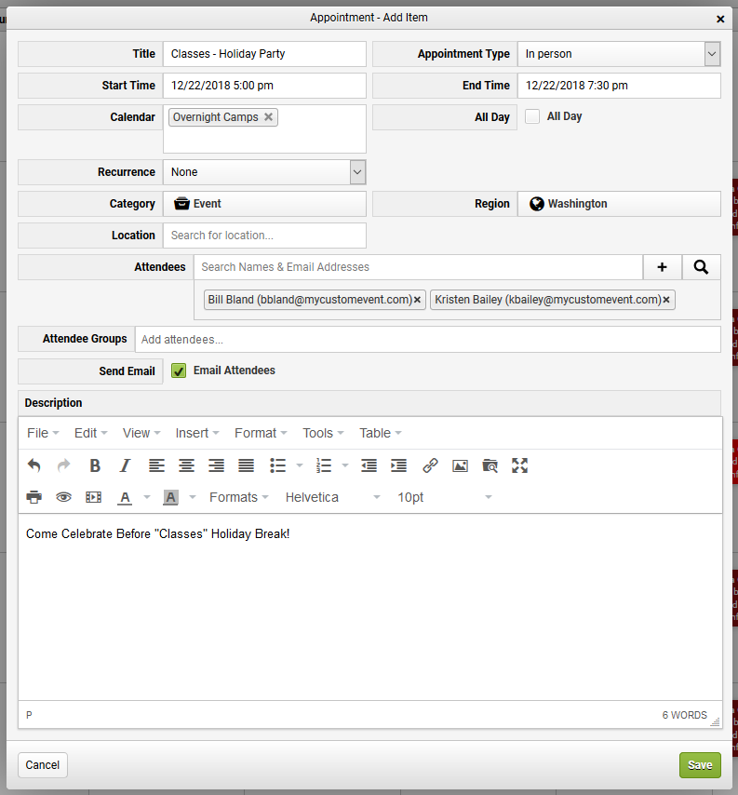Insert an image using the image icon

[461, 465]
